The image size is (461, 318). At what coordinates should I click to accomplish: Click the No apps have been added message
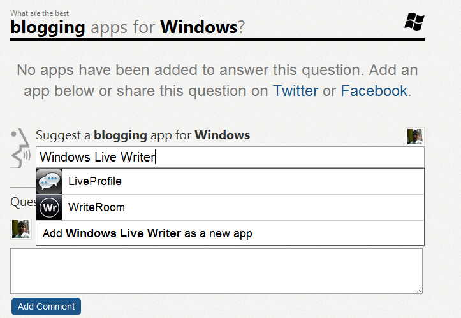pos(217,80)
